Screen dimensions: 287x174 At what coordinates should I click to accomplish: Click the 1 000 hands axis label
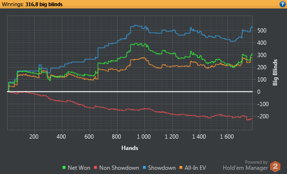point(144,137)
